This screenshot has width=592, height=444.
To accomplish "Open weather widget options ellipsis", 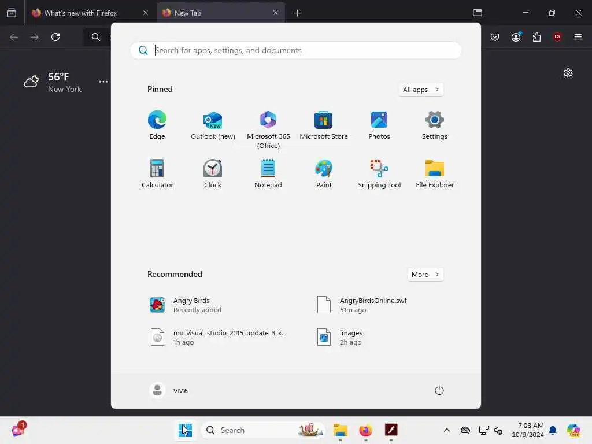I will tap(103, 82).
